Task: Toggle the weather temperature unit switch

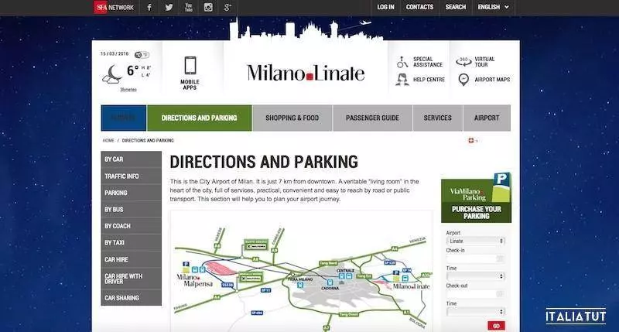Action: 142,55
